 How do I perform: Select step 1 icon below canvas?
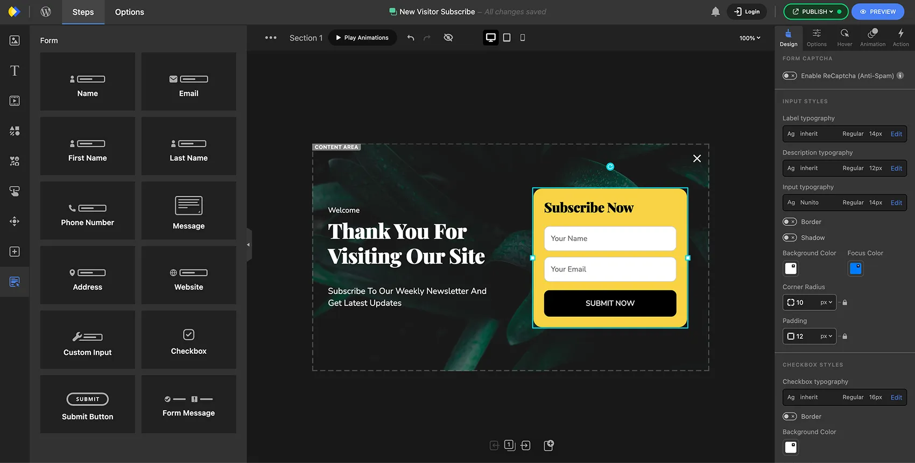click(509, 445)
